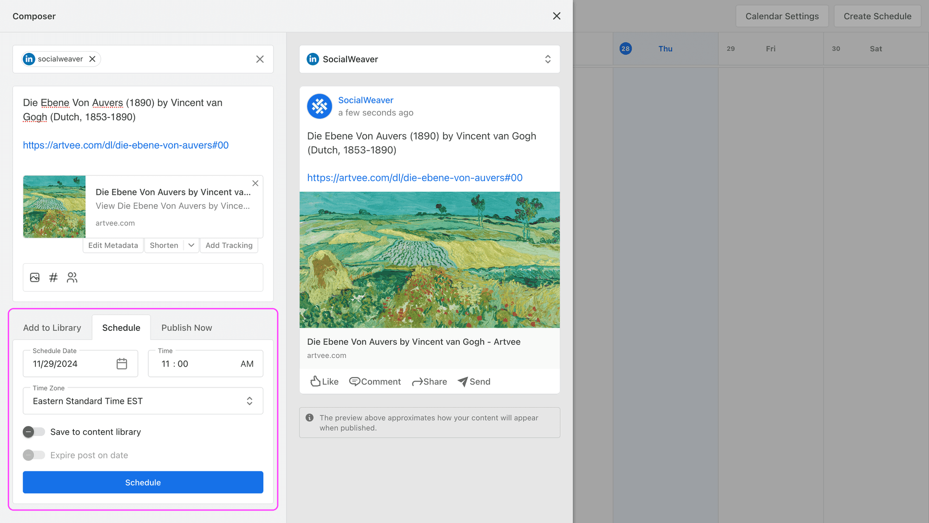Image resolution: width=929 pixels, height=523 pixels.
Task: Open the artvee link in the preview
Action: [x=415, y=178]
